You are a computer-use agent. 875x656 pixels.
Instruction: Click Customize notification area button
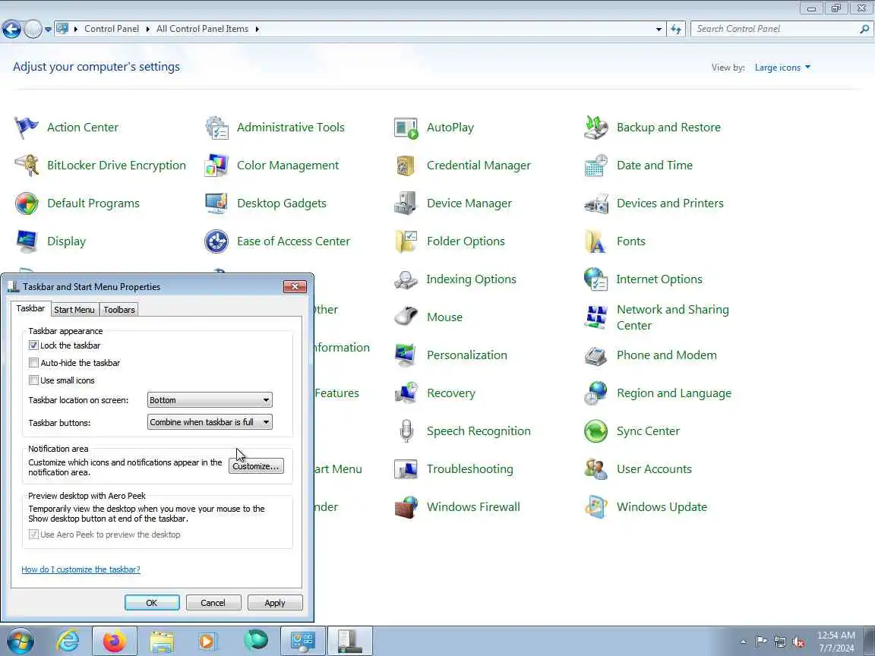[x=256, y=466]
